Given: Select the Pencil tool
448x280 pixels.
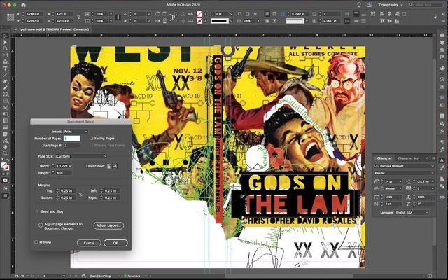Looking at the screenshot, I should (x=5, y=87).
